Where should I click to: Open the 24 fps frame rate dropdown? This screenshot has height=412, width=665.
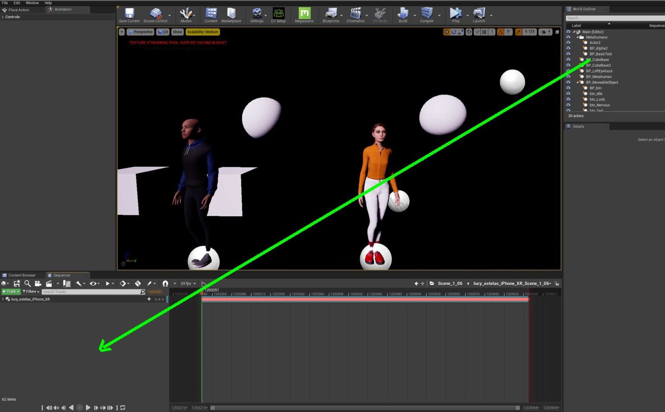point(187,283)
